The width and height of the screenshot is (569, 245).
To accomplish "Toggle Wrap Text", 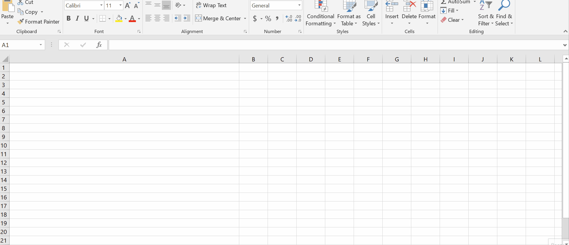I will [211, 5].
